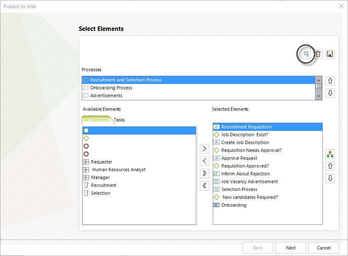Close the Publish to Wiki dialog
Screen dimensions: 348x256
(x=341, y=7)
